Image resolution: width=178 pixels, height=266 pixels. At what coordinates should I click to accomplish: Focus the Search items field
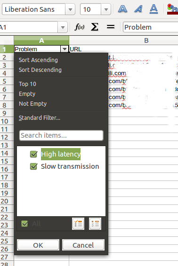[61, 135]
